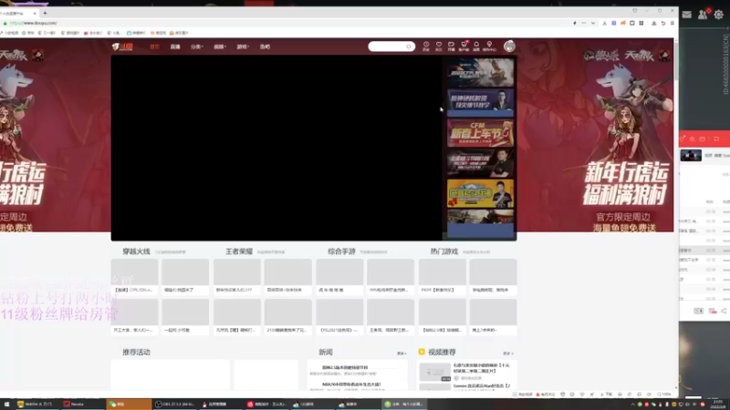Select the CFM 新春上车节 thumbnail
The width and height of the screenshot is (730, 410).
click(481, 133)
